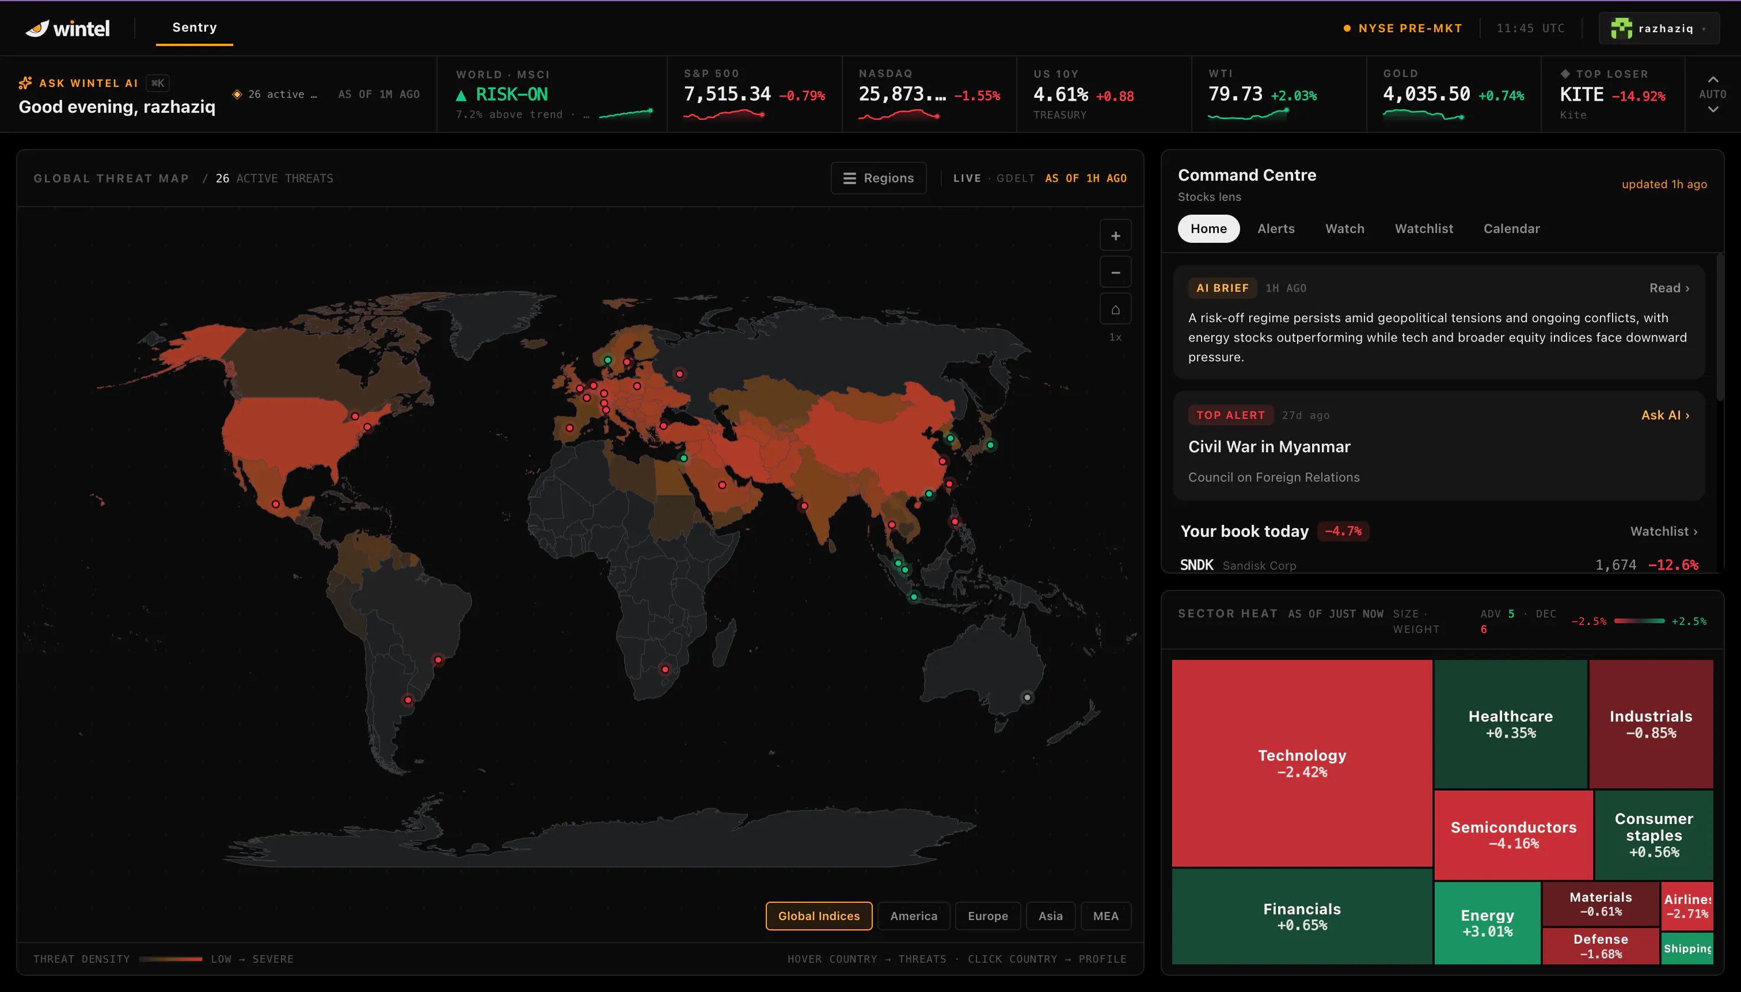Switch to Alerts tab in Command Centre

pos(1275,229)
